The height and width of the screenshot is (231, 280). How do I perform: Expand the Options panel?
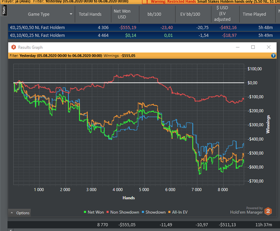pos(20,213)
